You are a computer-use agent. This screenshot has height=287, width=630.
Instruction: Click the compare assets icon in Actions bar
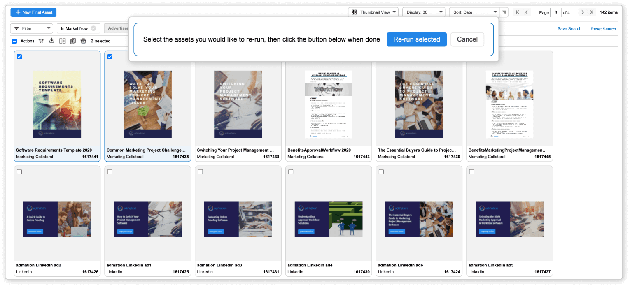tap(62, 41)
